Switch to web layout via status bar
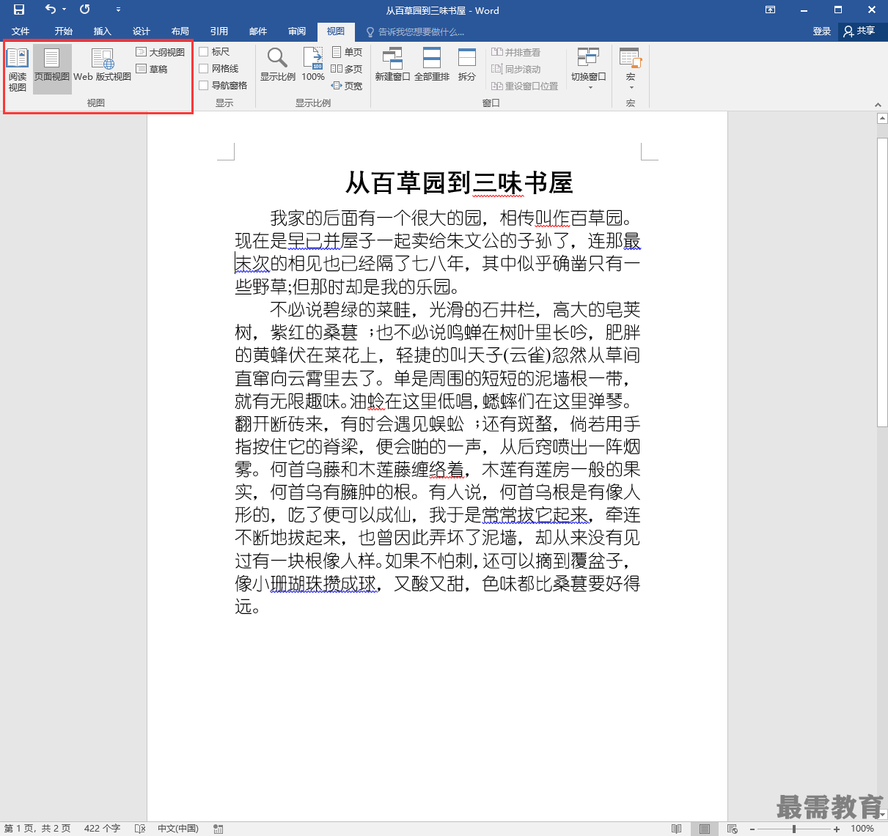 (732, 829)
